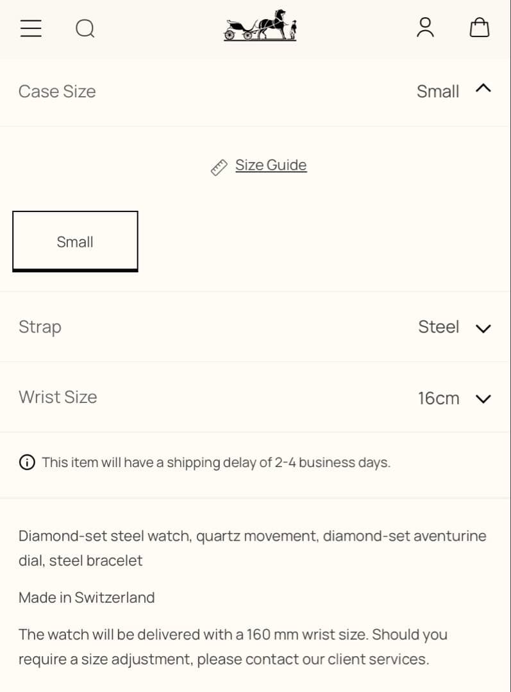
Task: Open the hamburger navigation menu
Action: 31,28
